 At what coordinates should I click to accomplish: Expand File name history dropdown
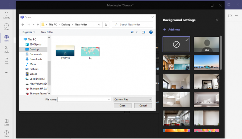tap(109, 100)
